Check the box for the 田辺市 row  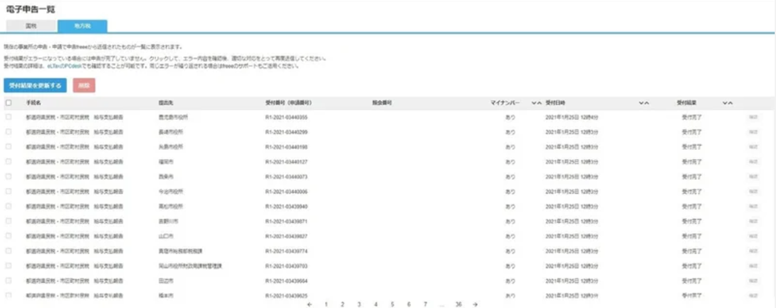pyautogui.click(x=9, y=280)
